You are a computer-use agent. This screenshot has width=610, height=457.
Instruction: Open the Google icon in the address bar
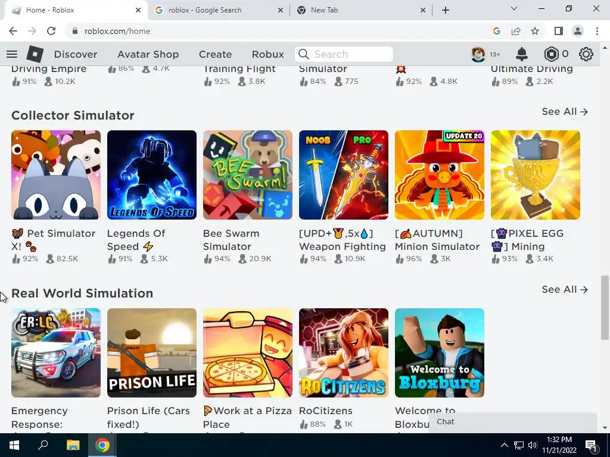pos(496,31)
